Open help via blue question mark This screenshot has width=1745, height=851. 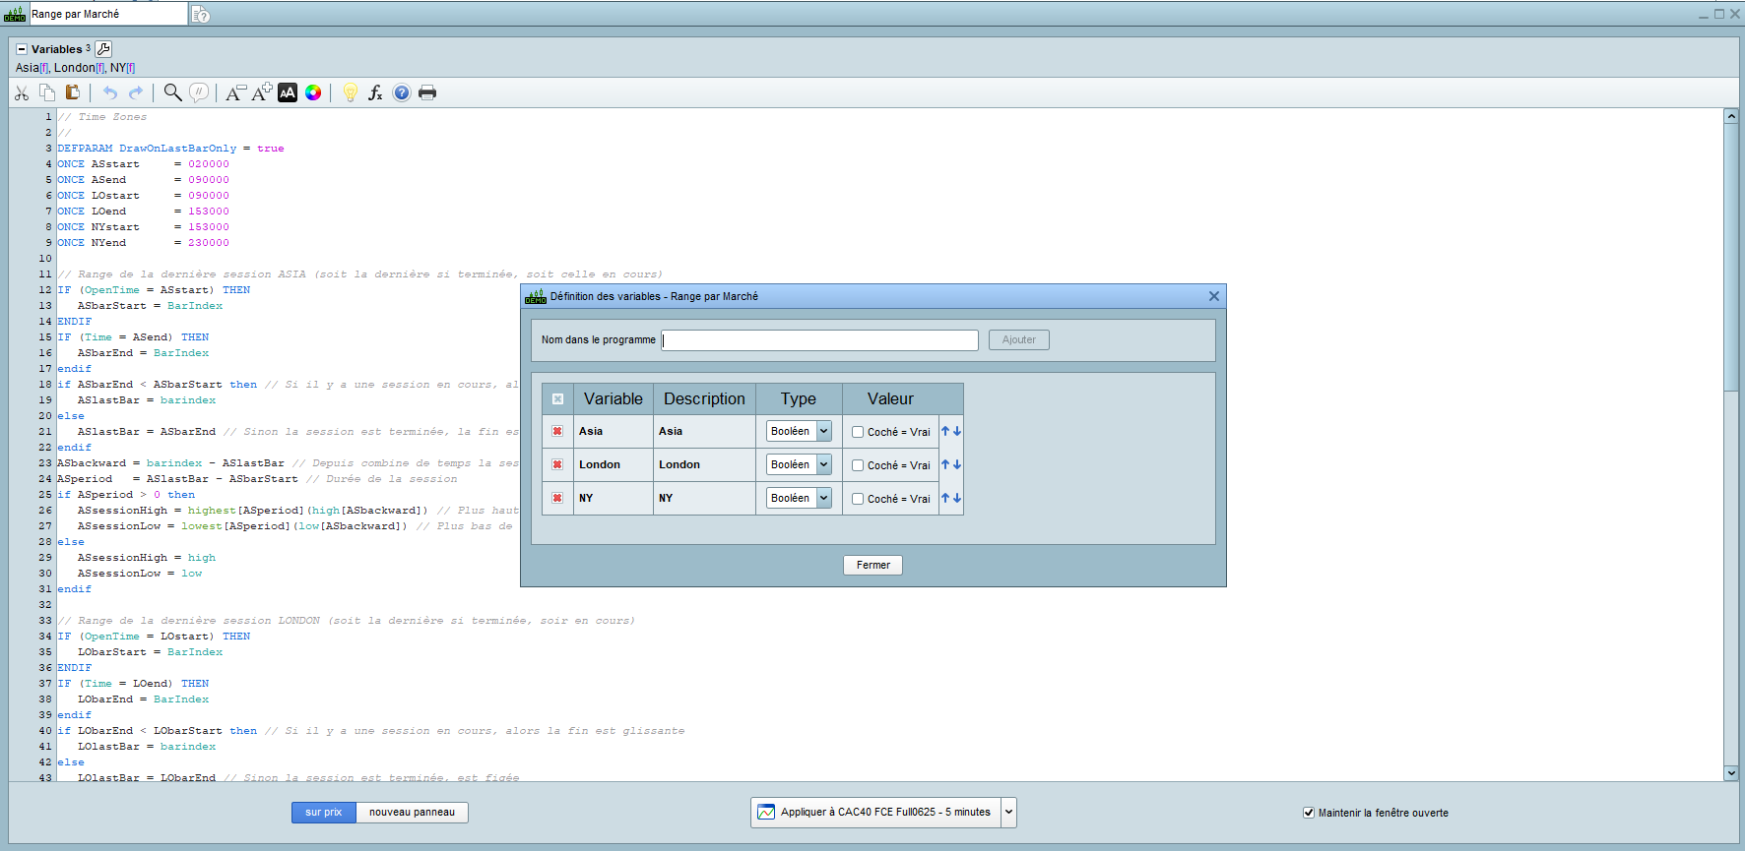pos(402,92)
